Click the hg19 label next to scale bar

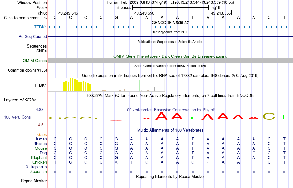point(216,8)
